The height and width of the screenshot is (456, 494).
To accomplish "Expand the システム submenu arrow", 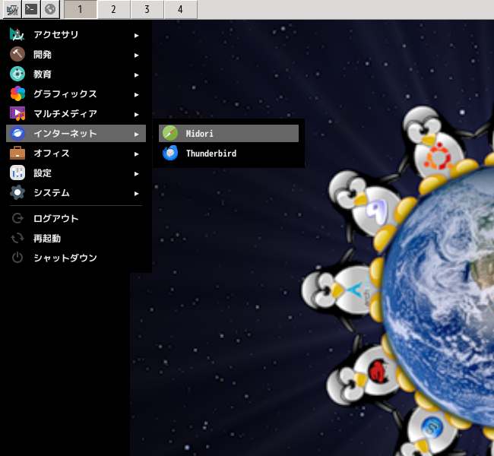I will click(136, 194).
